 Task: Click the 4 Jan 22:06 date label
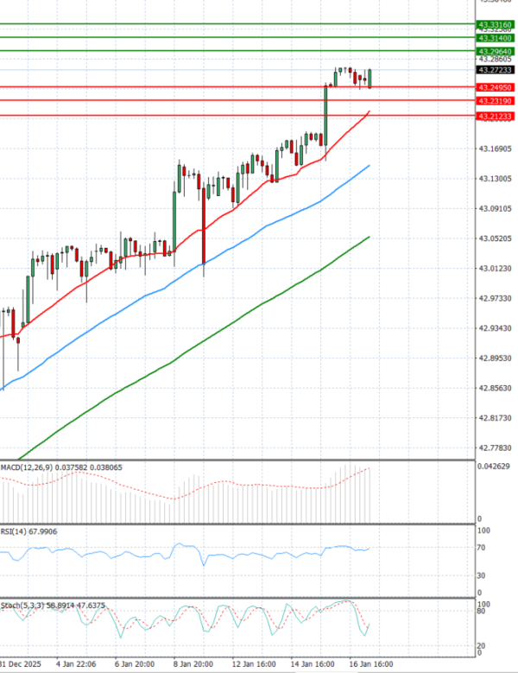tap(75, 665)
